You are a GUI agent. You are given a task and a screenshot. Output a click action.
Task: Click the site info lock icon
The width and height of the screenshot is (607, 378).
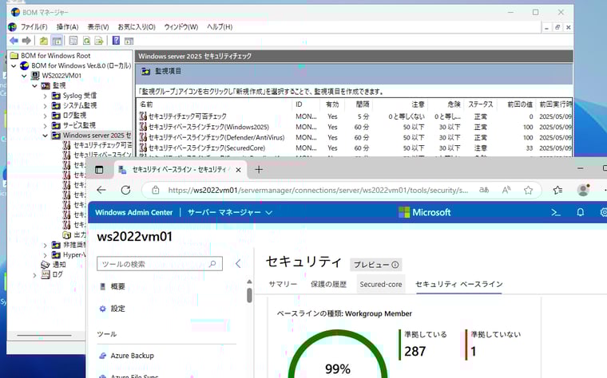(x=155, y=190)
